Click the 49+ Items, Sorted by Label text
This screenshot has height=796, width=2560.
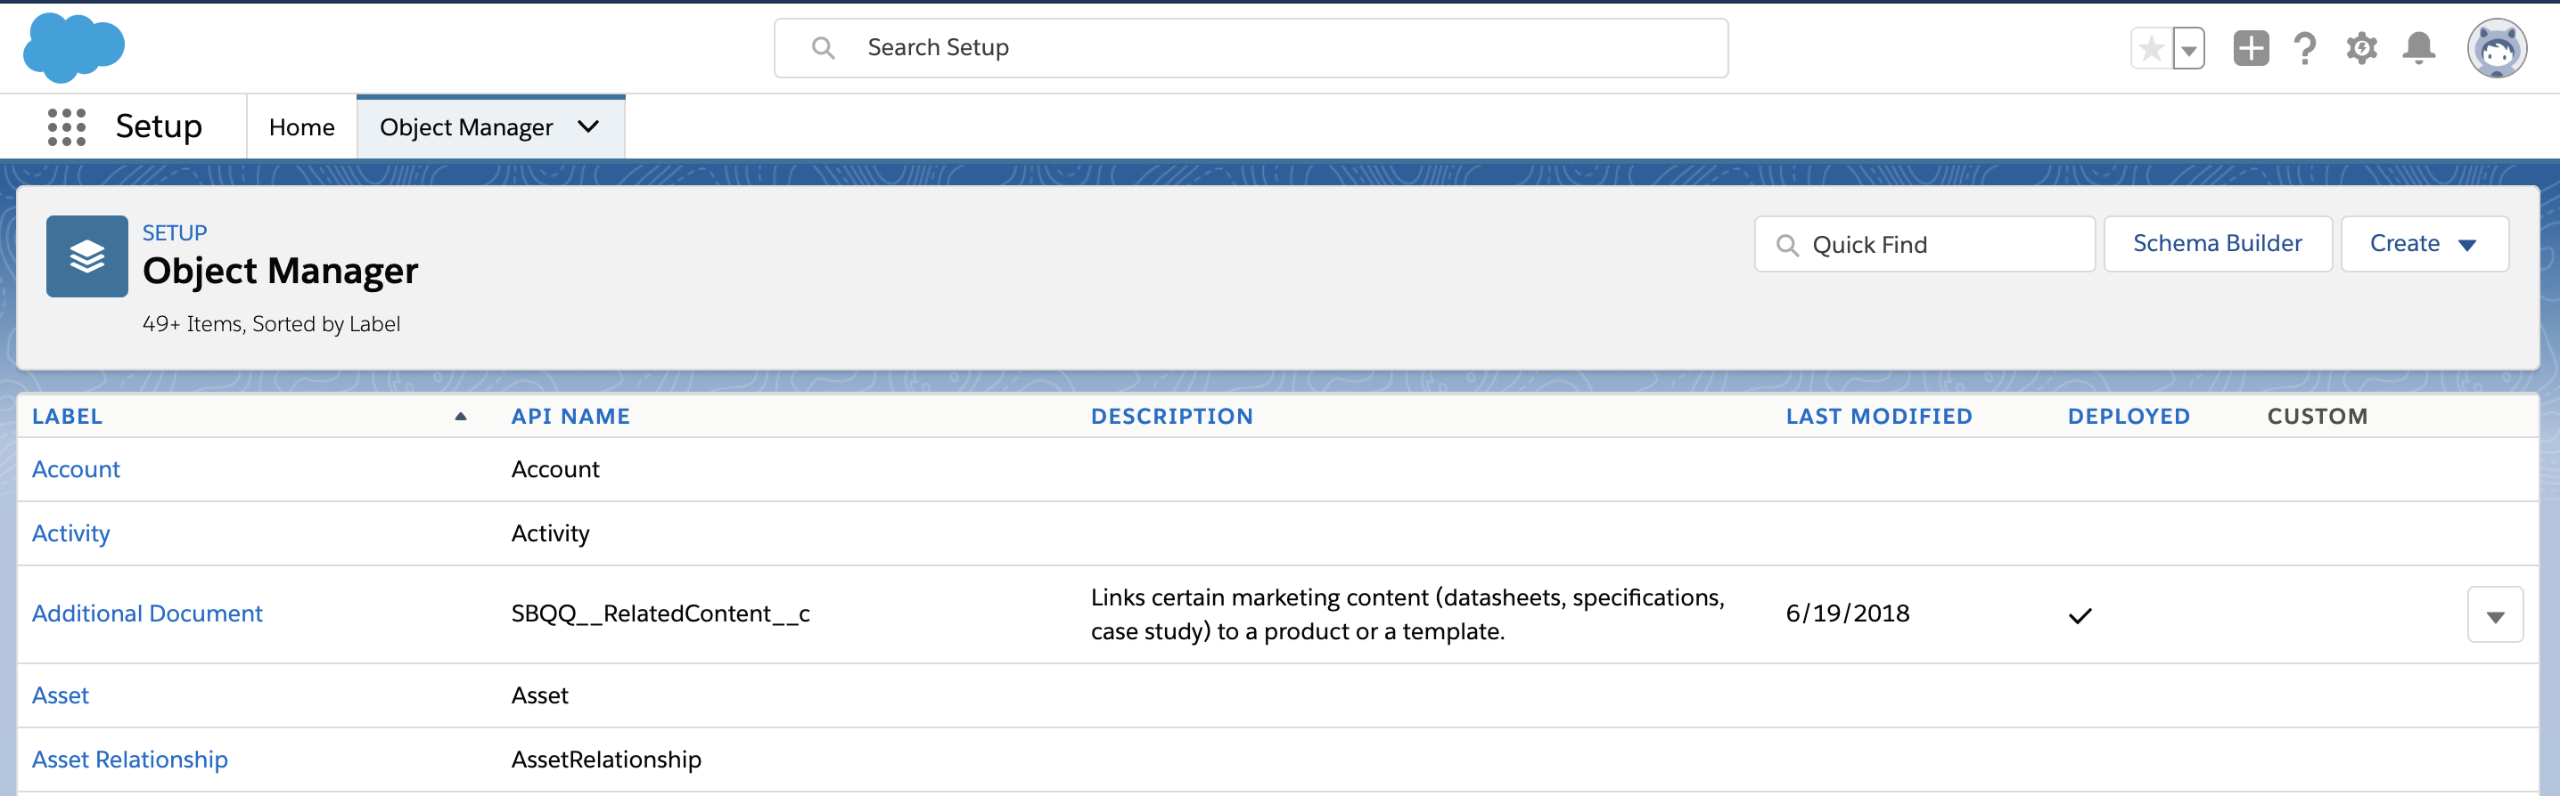point(271,323)
